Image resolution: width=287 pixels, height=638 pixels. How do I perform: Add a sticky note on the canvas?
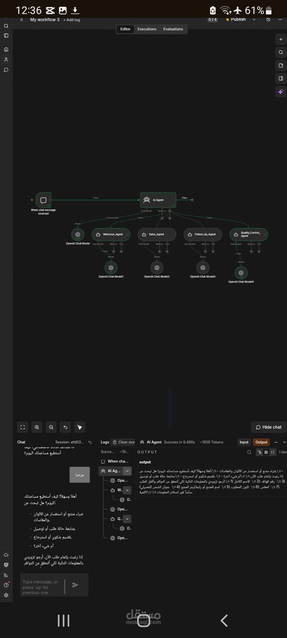coord(281,65)
